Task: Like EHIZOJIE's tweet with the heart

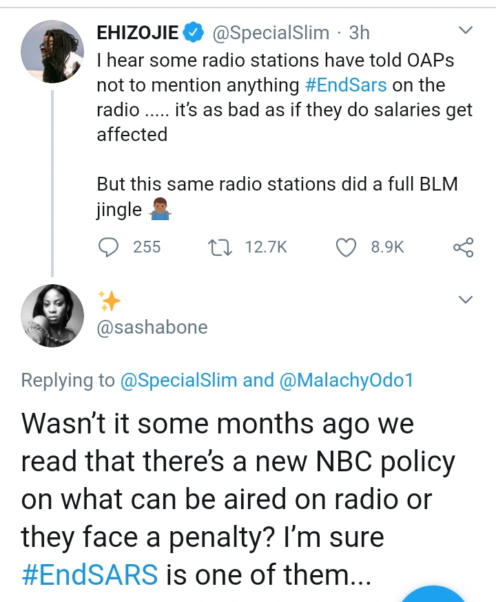Action: pos(345,247)
